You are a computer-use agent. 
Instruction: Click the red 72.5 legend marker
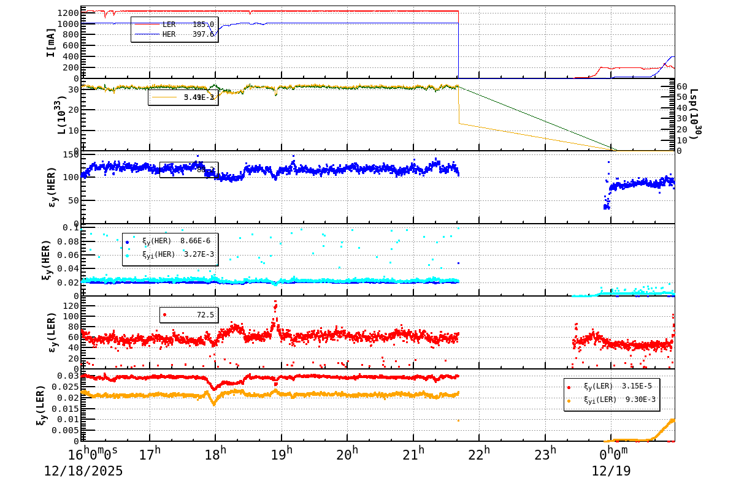click(x=166, y=316)
